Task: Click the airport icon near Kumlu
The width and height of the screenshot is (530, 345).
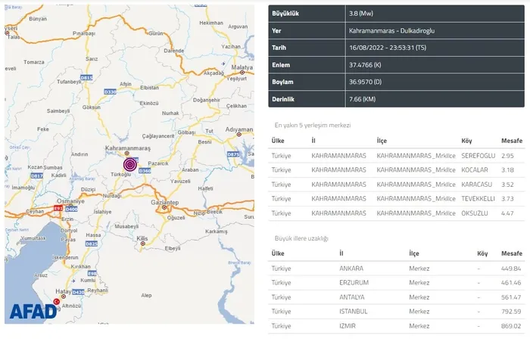Action: [x=73, y=281]
